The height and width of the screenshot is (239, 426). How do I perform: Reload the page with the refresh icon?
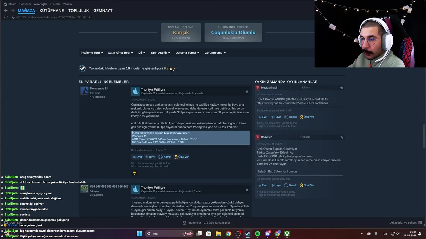tap(6, 17)
